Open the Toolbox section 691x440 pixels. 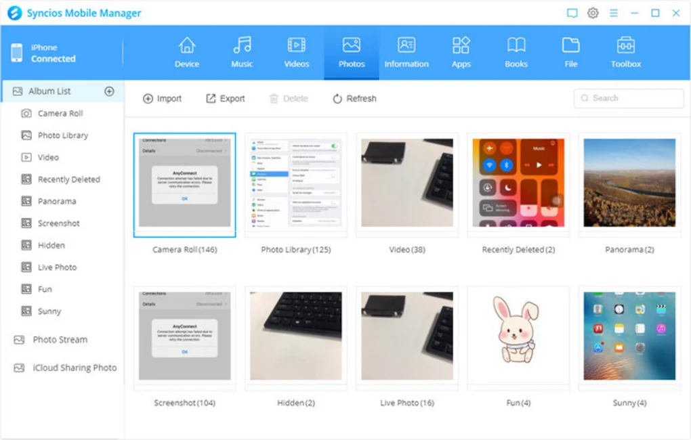pos(625,53)
